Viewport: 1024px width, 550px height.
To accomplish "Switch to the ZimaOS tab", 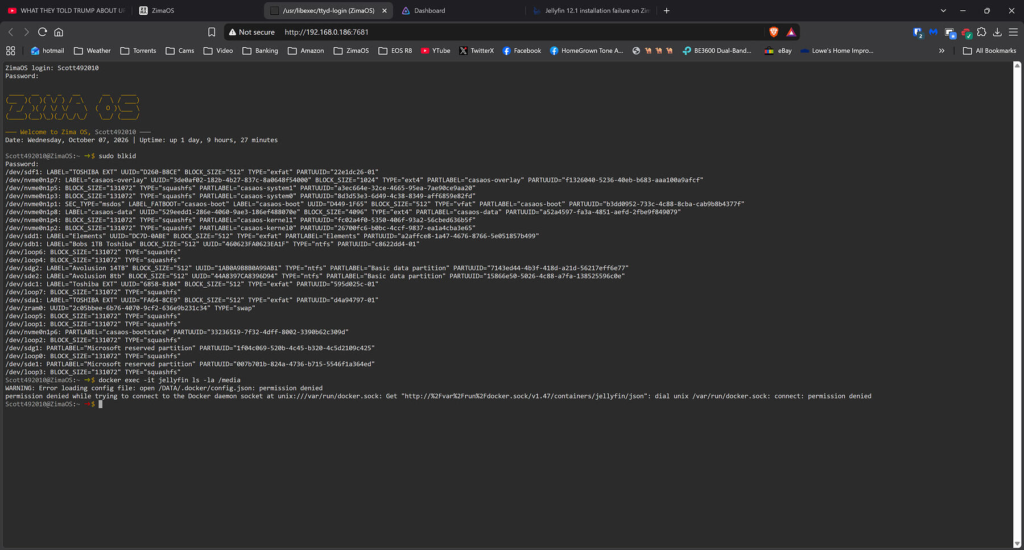I will tap(196, 11).
